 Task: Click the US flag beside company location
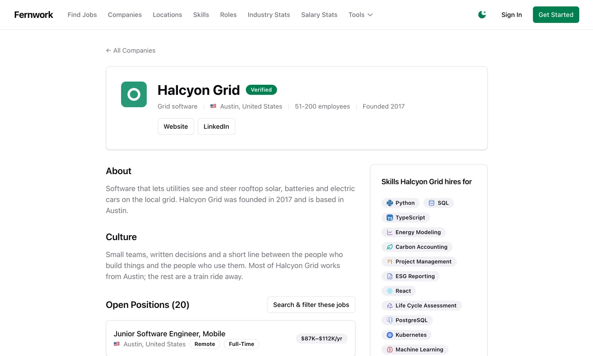click(x=213, y=106)
